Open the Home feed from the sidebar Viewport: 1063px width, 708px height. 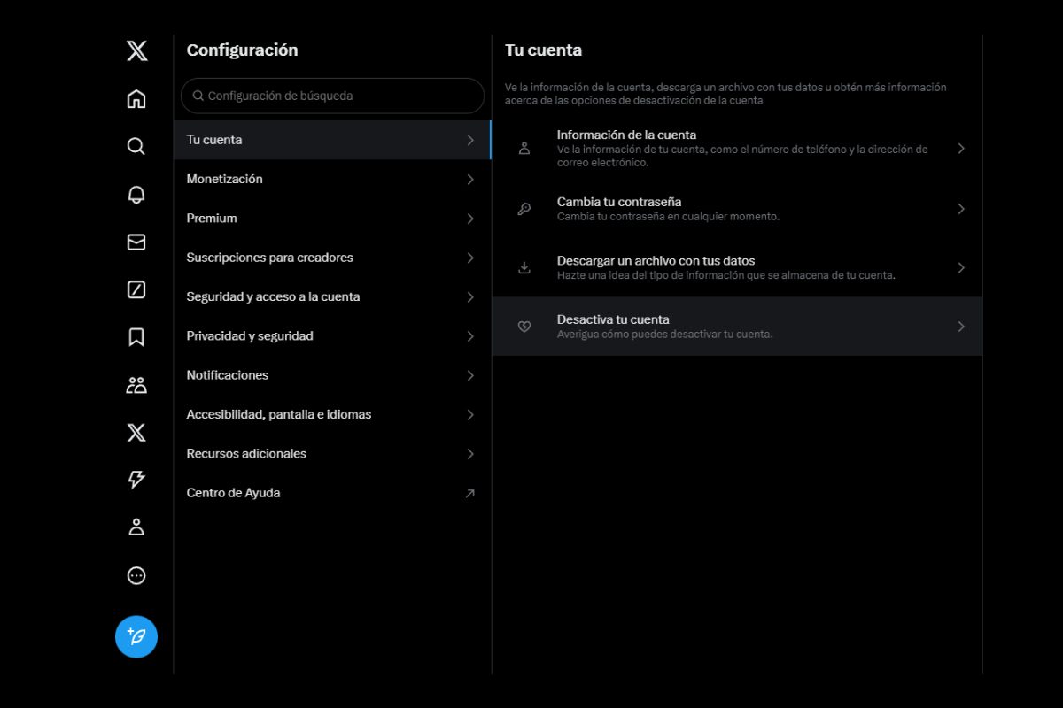point(136,99)
